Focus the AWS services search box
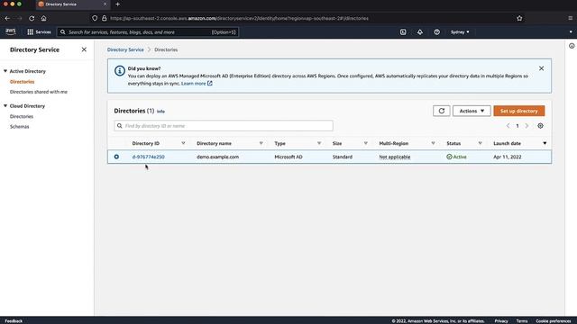 pyautogui.click(x=148, y=32)
